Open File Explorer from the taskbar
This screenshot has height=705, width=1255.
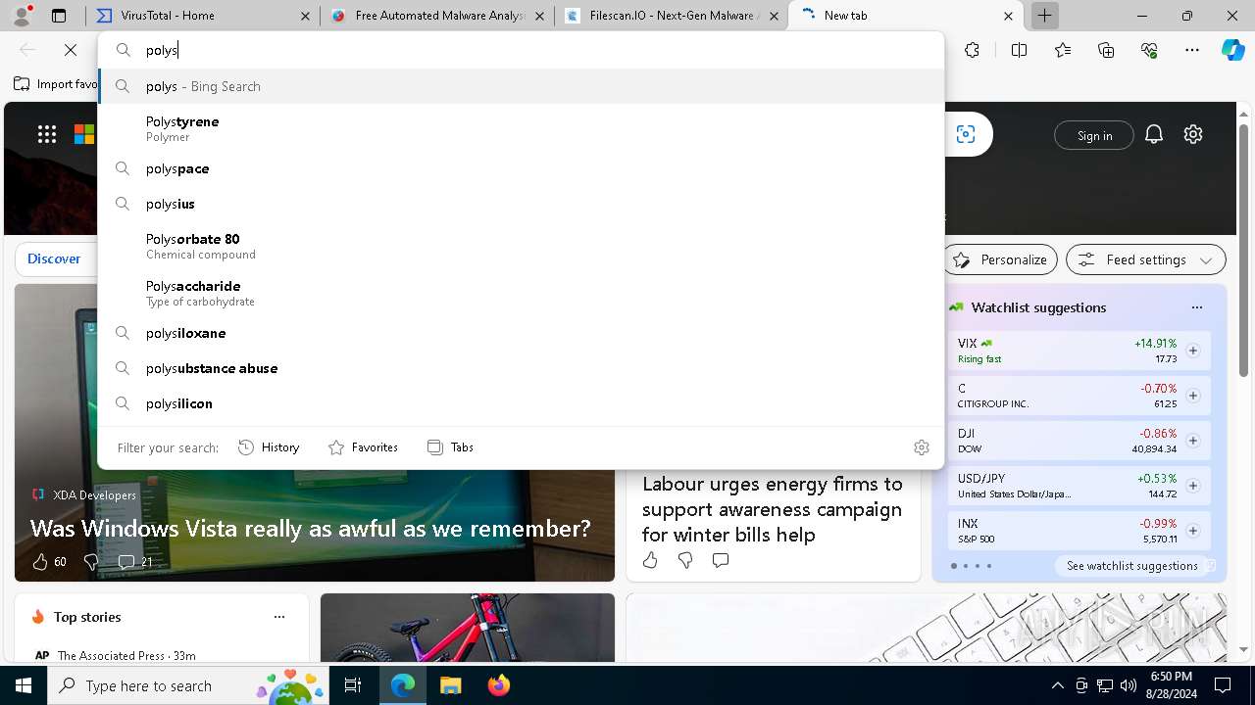(x=450, y=685)
